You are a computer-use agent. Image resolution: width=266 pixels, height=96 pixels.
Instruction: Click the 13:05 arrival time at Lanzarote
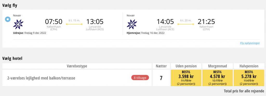[95, 22]
